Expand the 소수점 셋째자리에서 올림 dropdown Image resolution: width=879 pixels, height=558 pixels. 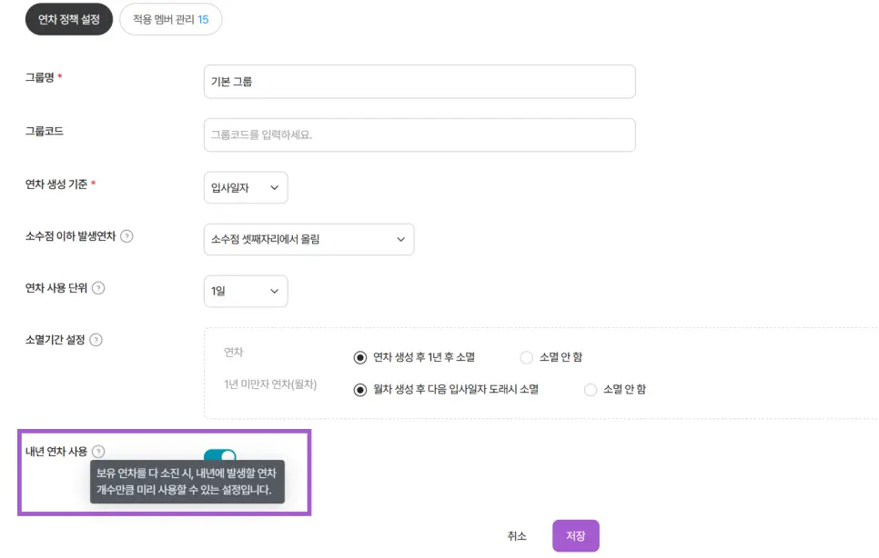[x=309, y=239]
